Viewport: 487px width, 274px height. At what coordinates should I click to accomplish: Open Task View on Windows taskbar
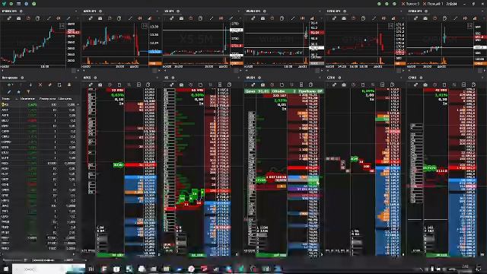(x=91, y=269)
